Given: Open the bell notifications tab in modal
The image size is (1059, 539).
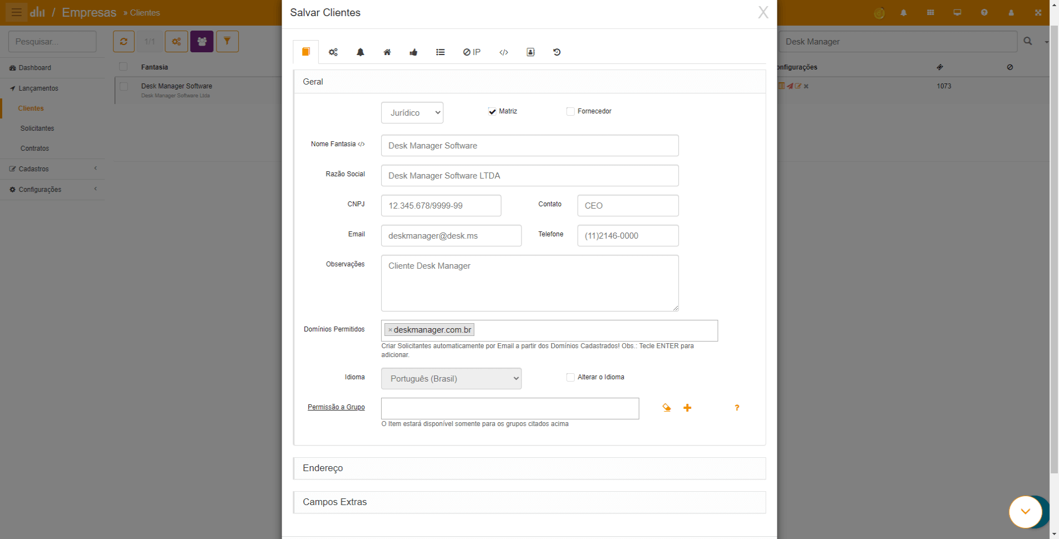Looking at the screenshot, I should point(360,52).
